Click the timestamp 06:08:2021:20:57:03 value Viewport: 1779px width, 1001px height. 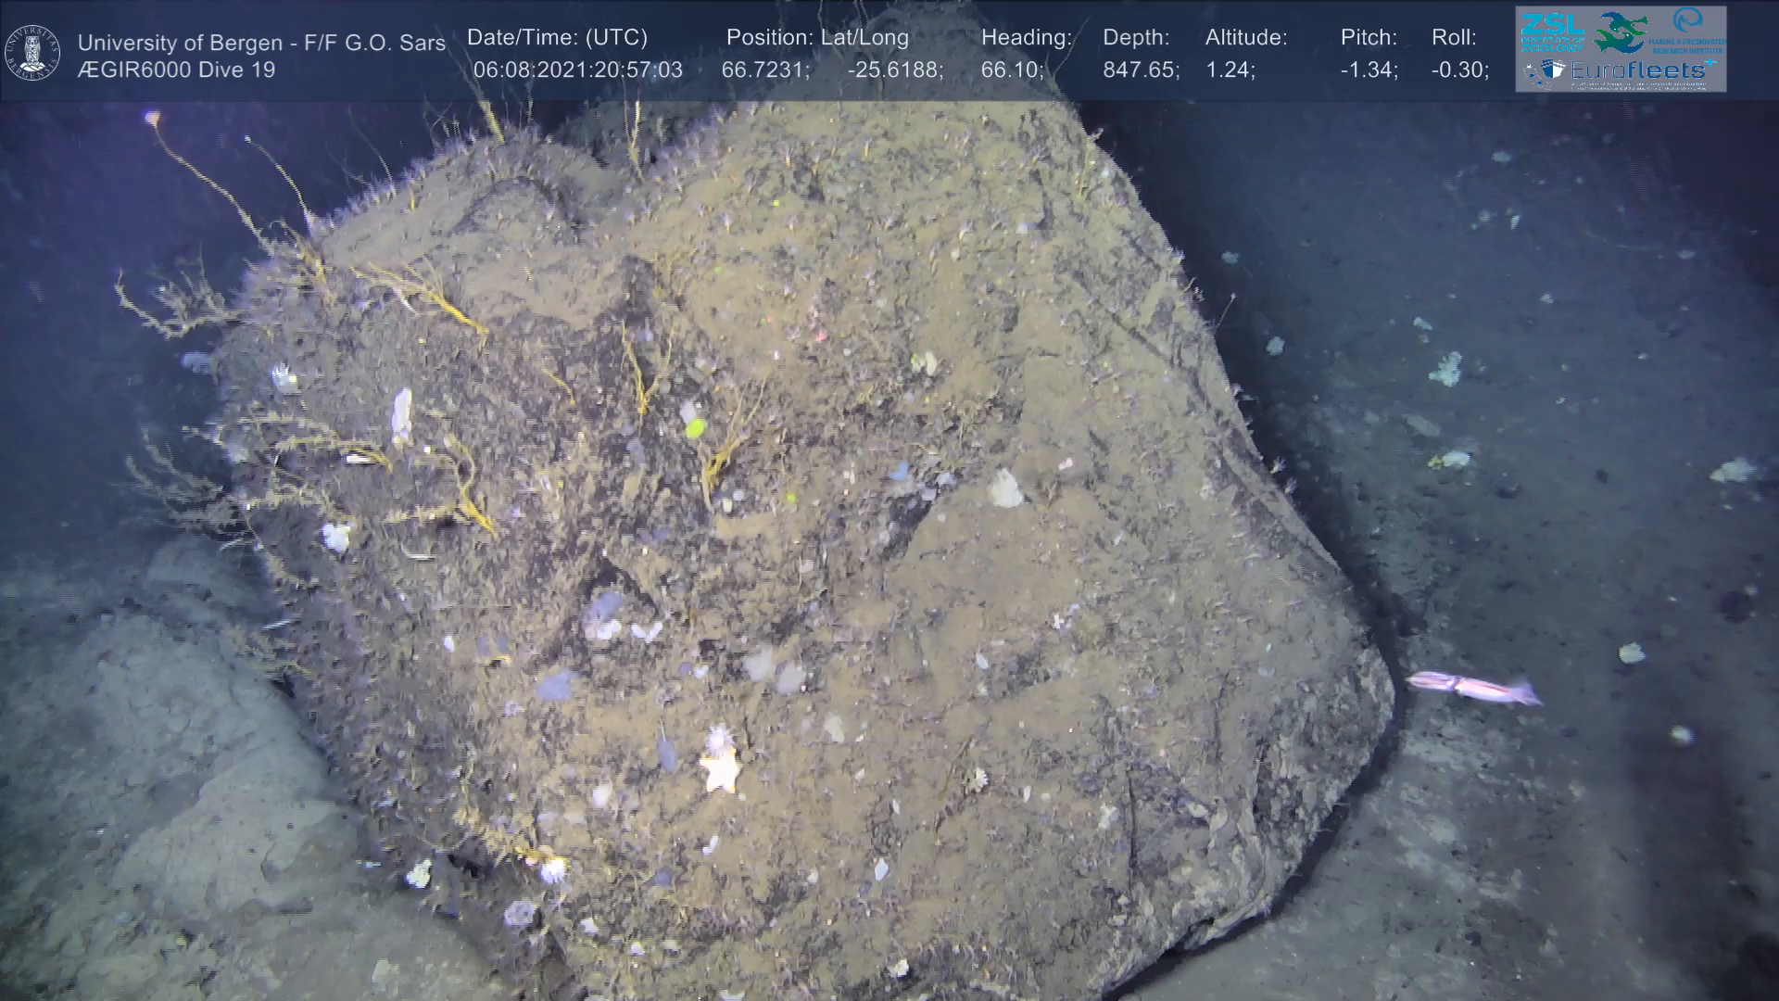577,70
